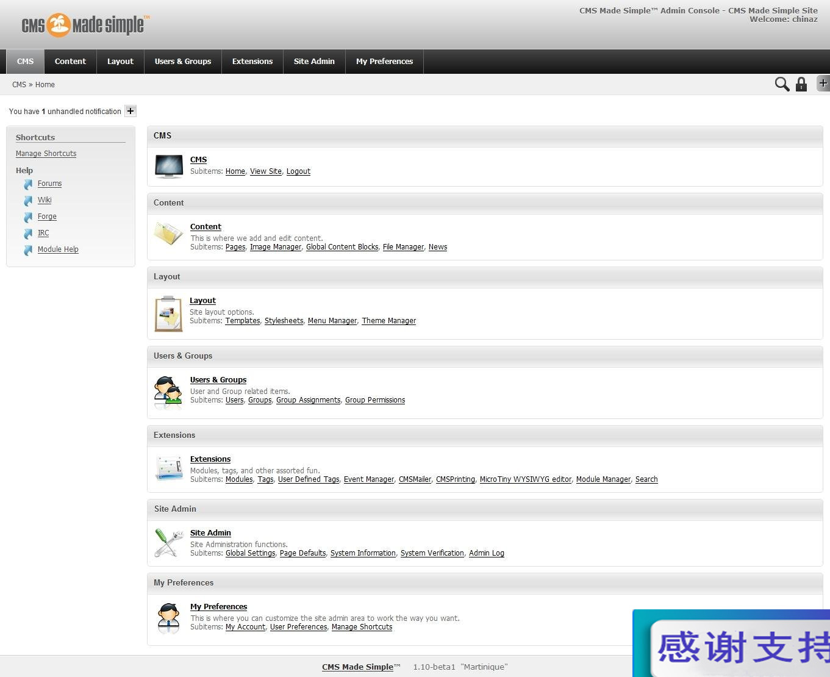830x677 pixels.
Task: Click the My Preferences person icon
Action: click(169, 618)
